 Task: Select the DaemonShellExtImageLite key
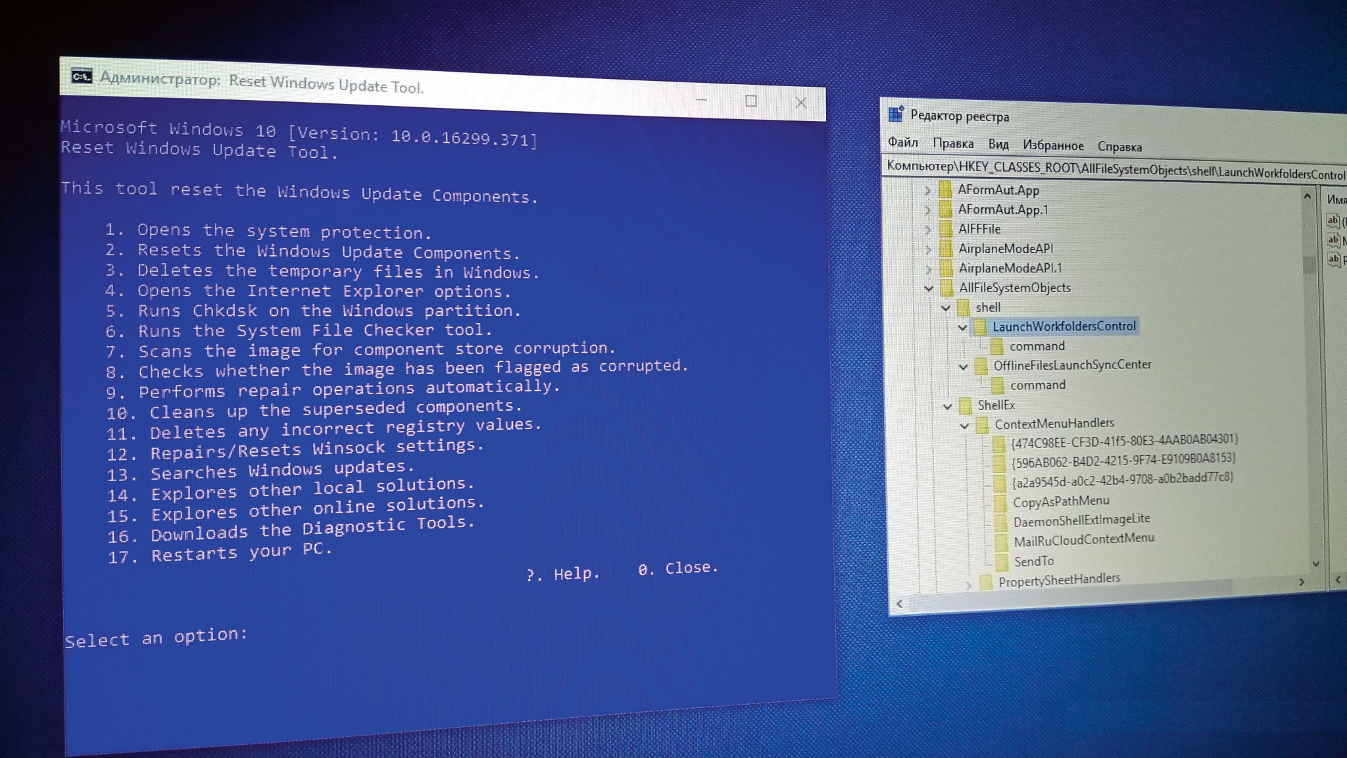click(x=1081, y=520)
